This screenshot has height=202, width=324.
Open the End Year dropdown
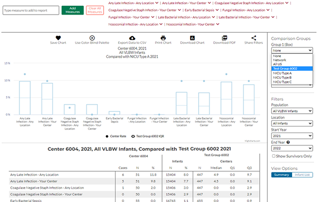292,148
